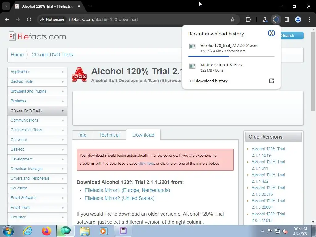Image resolution: width=316 pixels, height=237 pixels.
Task: Open older version Alcohol 120% Trial 2.1.1.611
Action: [x=268, y=165]
